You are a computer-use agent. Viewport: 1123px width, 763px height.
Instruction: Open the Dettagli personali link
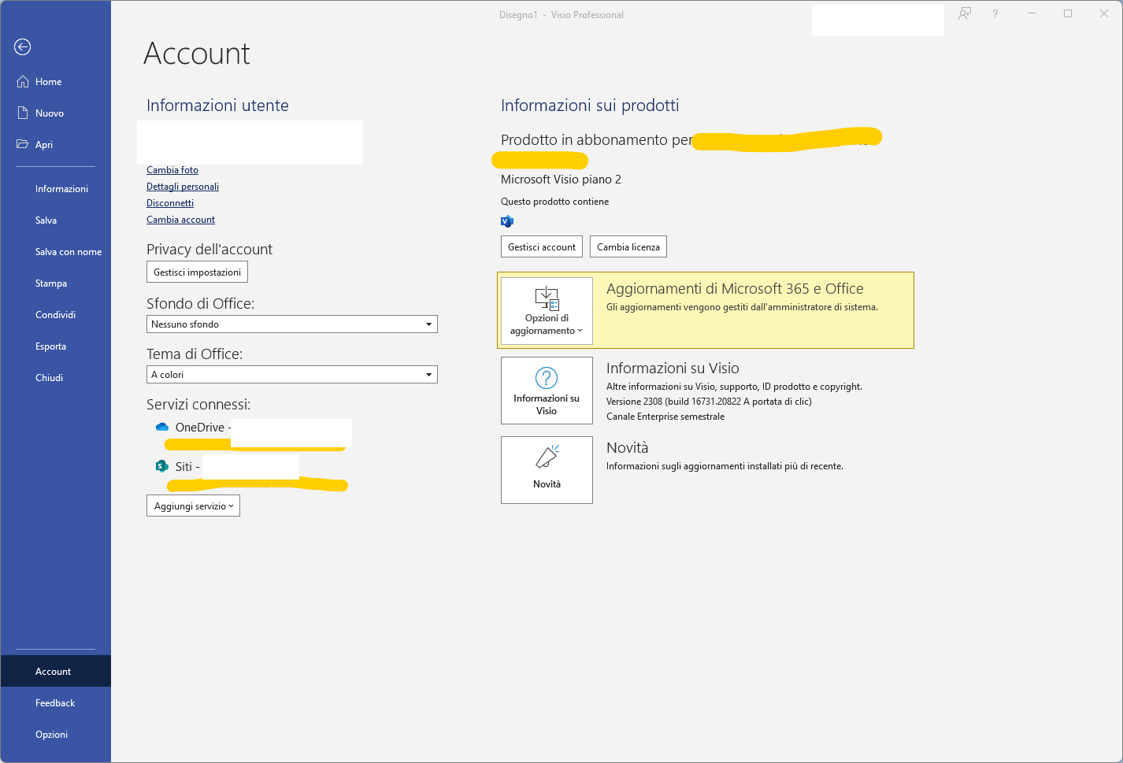[183, 187]
